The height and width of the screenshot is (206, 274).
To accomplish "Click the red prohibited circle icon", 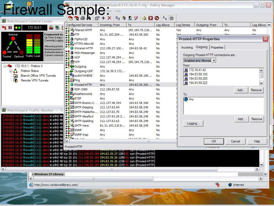I will click(157, 18).
